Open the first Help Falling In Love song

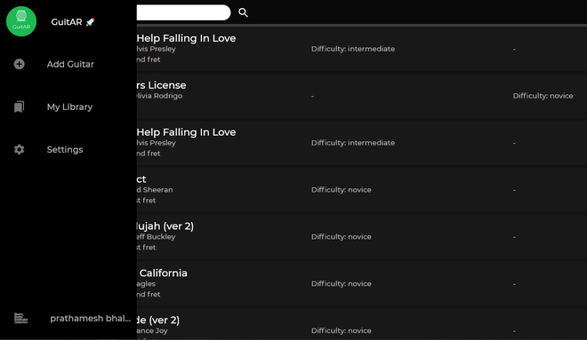point(362,49)
